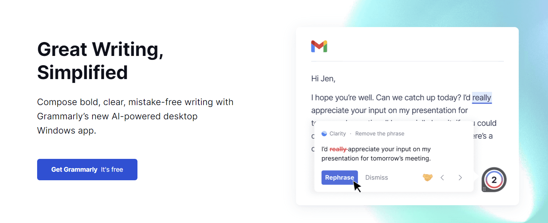
Task: Click the struck-through red "really" word
Action: (338, 149)
